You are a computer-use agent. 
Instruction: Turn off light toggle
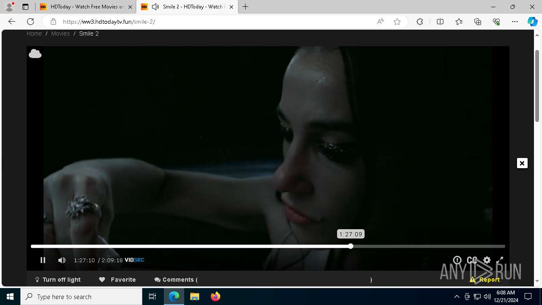click(58, 280)
